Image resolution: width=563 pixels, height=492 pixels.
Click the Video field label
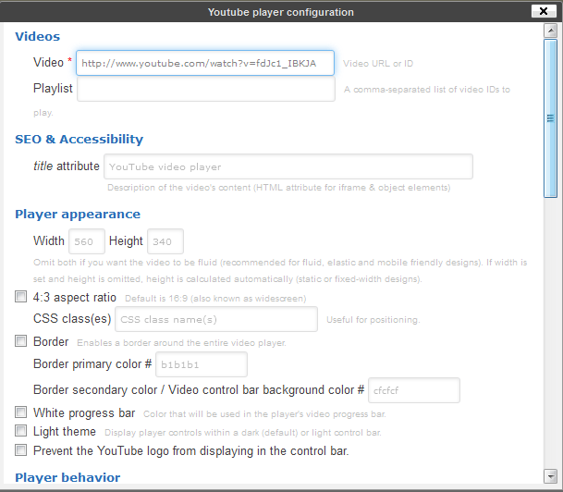pos(48,63)
